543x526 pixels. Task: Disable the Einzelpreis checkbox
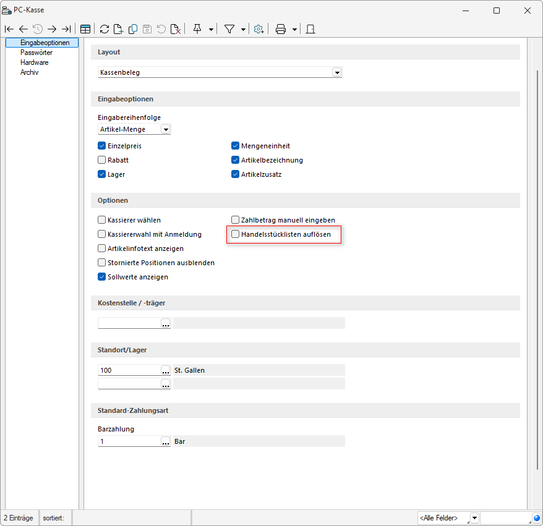coord(102,146)
